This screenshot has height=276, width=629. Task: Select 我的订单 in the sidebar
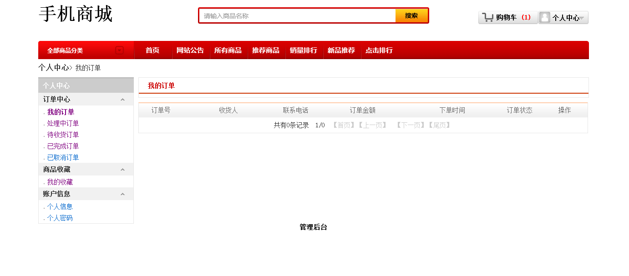coord(61,112)
